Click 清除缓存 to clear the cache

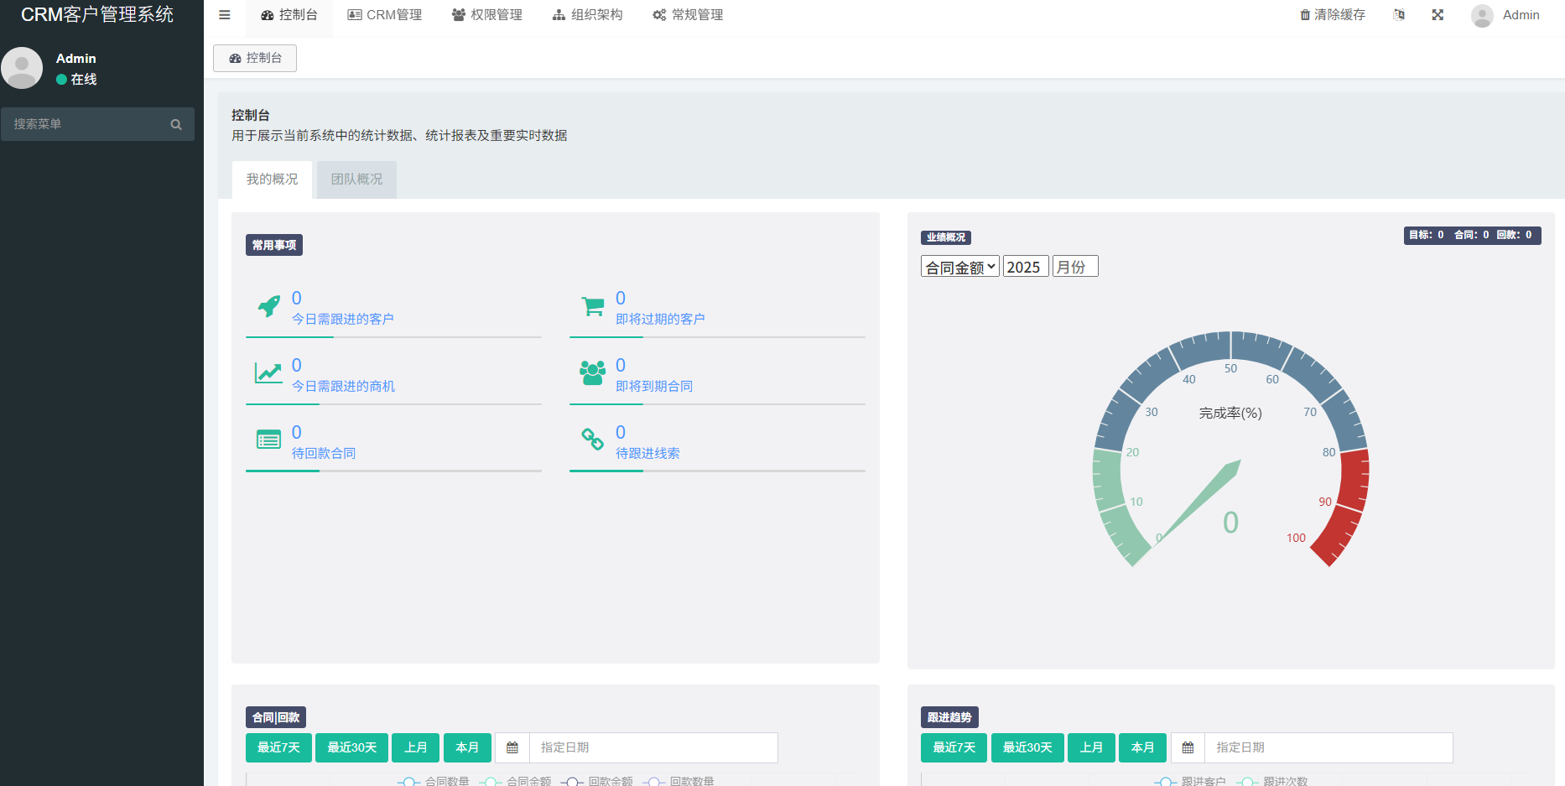pos(1332,15)
